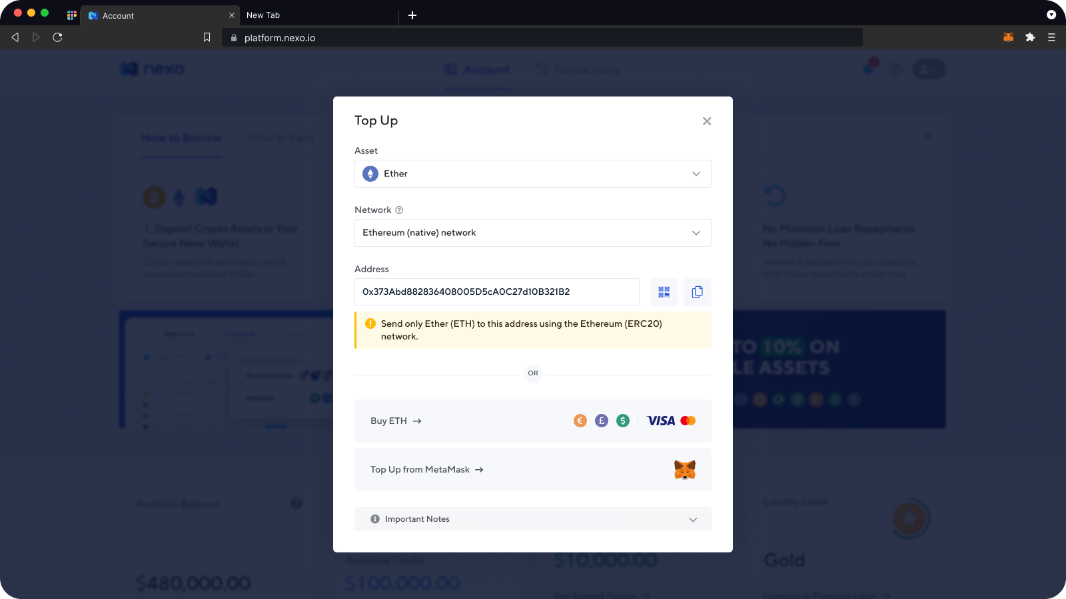Open the browser hamburger menu
Screen dimensions: 1066x599
click(1051, 37)
